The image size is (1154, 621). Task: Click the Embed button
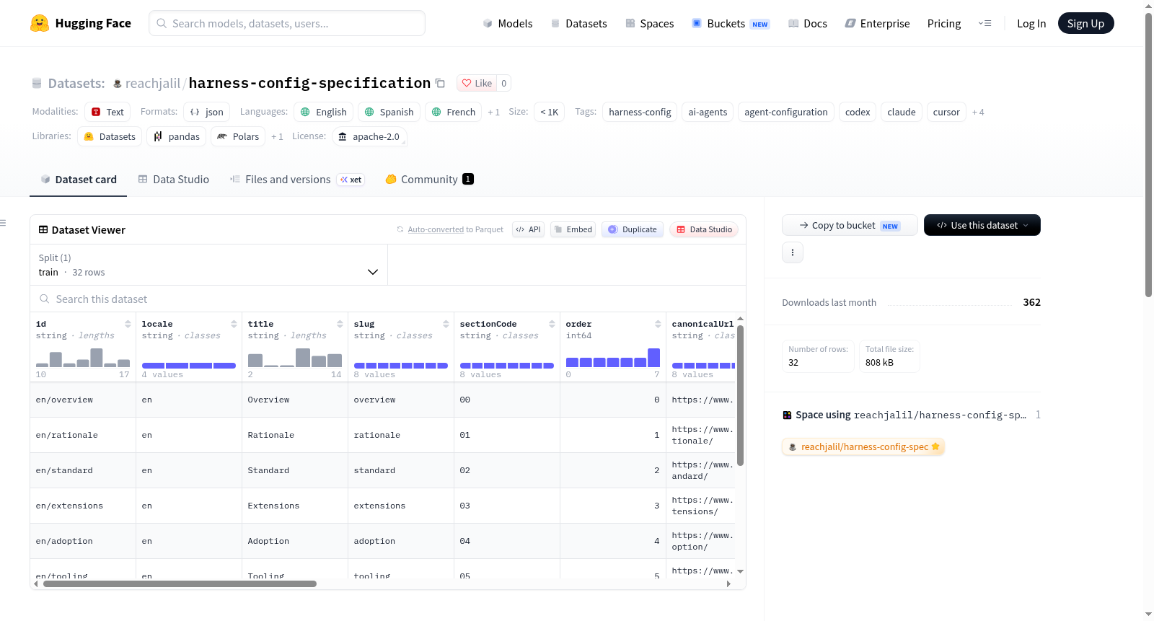[x=573, y=229]
